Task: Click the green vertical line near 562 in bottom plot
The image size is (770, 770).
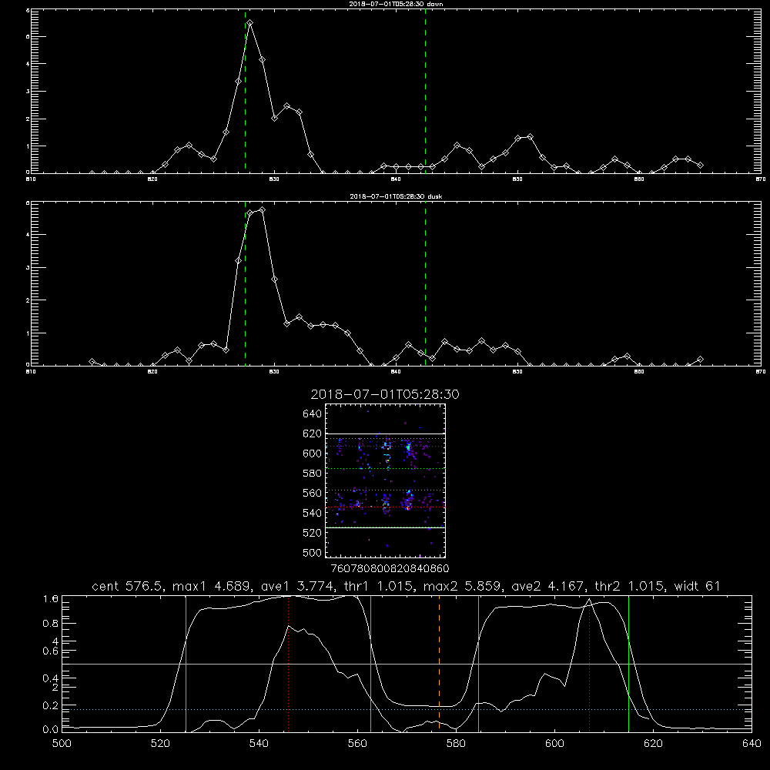Action: pyautogui.click(x=371, y=663)
